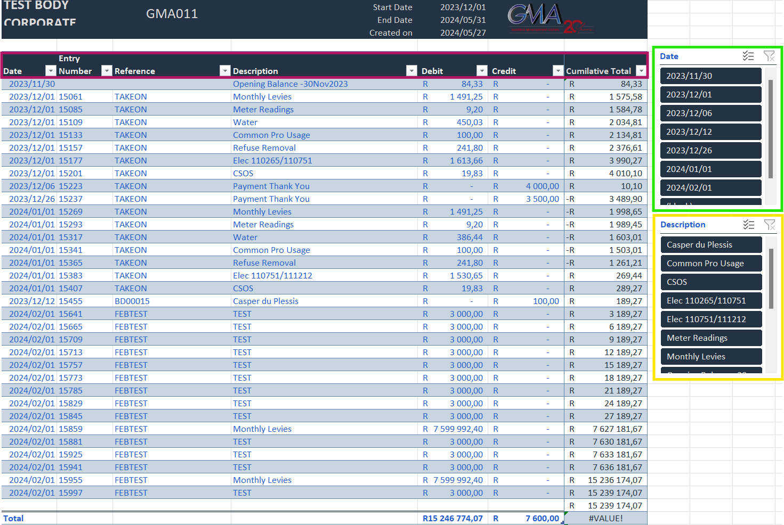Select the Total row label
Image resolution: width=784 pixels, height=525 pixels.
pos(13,518)
